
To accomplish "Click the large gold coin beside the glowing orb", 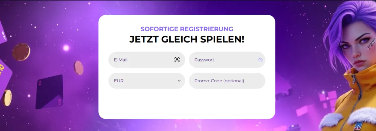I will [x=21, y=52].
